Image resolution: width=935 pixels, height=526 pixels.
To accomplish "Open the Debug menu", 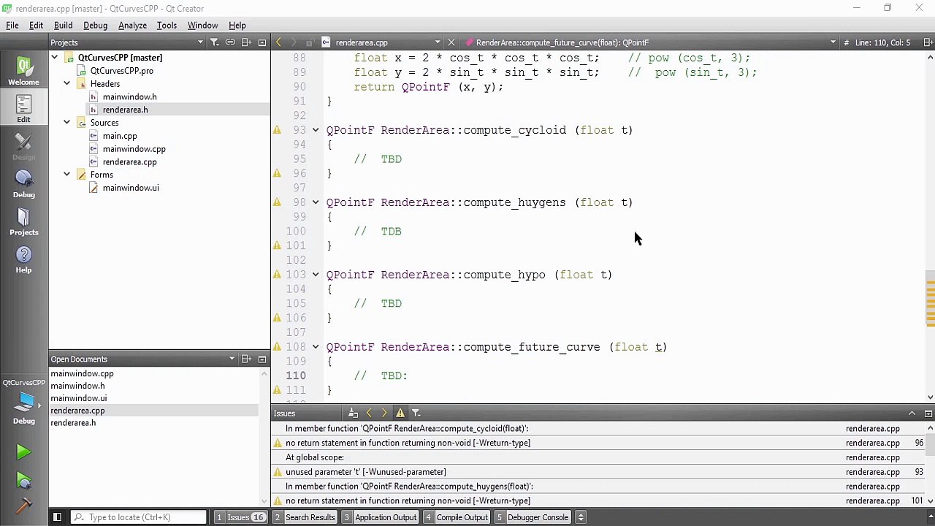I will (95, 25).
